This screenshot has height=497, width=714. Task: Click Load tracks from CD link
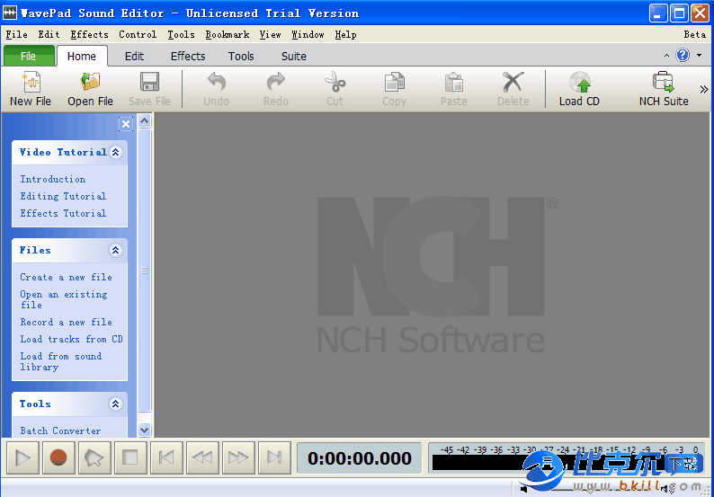[72, 339]
